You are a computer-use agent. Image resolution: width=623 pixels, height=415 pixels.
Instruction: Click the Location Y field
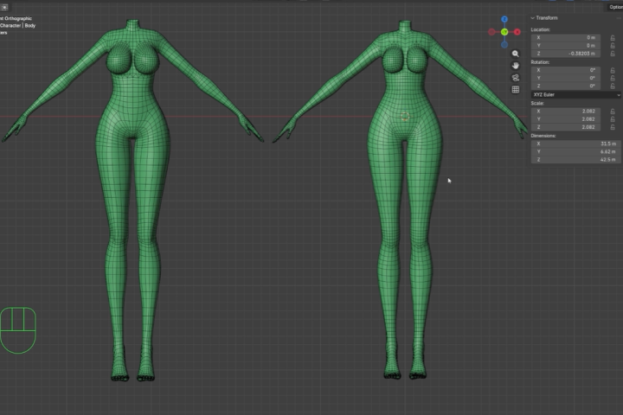coord(565,46)
